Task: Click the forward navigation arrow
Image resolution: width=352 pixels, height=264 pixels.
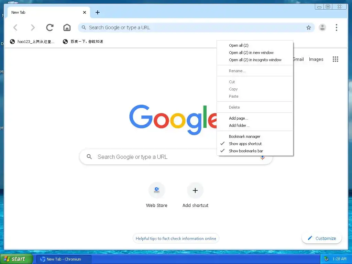Action: [x=33, y=27]
